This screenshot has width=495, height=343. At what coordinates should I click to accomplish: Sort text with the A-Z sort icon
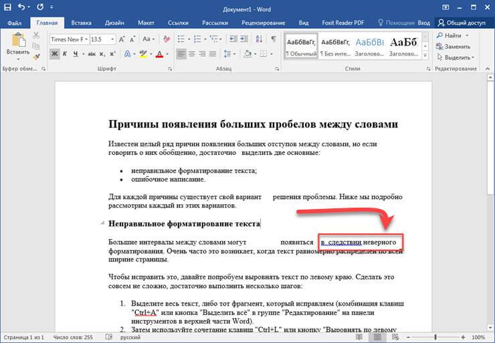pyautogui.click(x=259, y=40)
